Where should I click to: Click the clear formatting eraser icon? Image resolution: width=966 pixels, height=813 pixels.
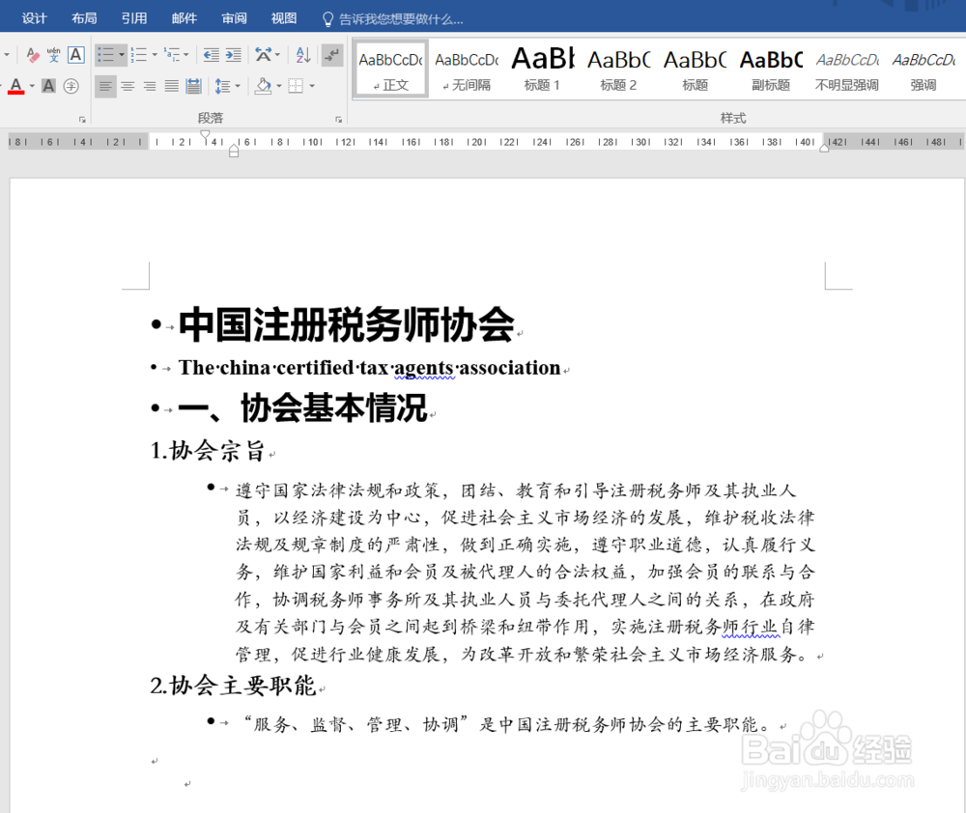pos(33,55)
